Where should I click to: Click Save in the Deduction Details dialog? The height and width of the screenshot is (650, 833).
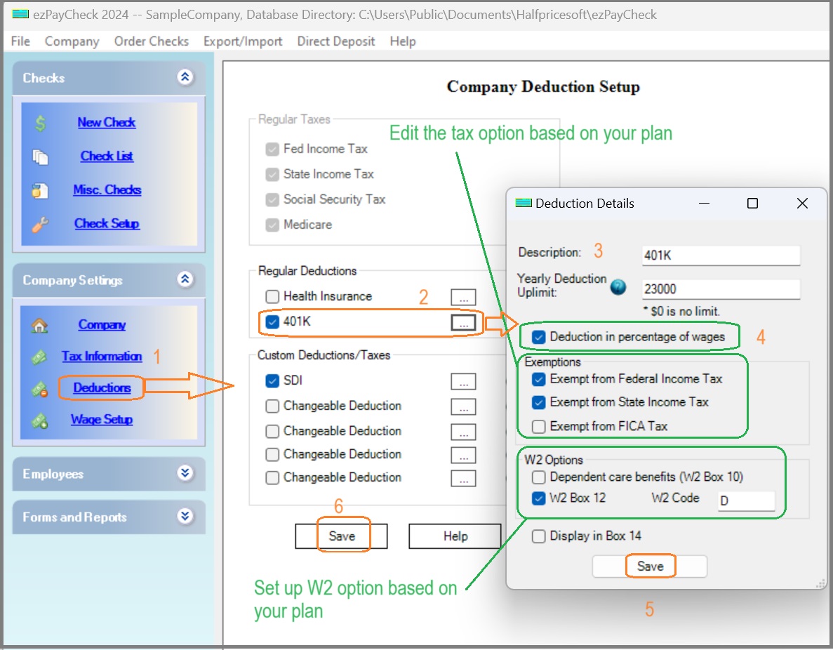650,566
